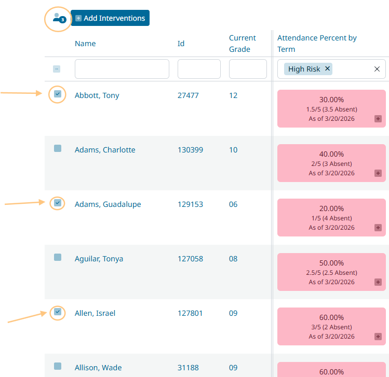Uncheck the checkbox for Abbott, Tony
The image size is (389, 377).
[x=58, y=94]
